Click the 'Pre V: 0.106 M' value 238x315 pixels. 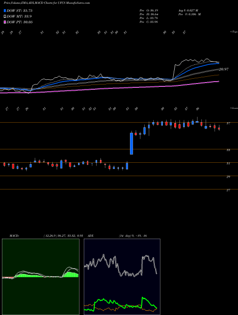189,14
